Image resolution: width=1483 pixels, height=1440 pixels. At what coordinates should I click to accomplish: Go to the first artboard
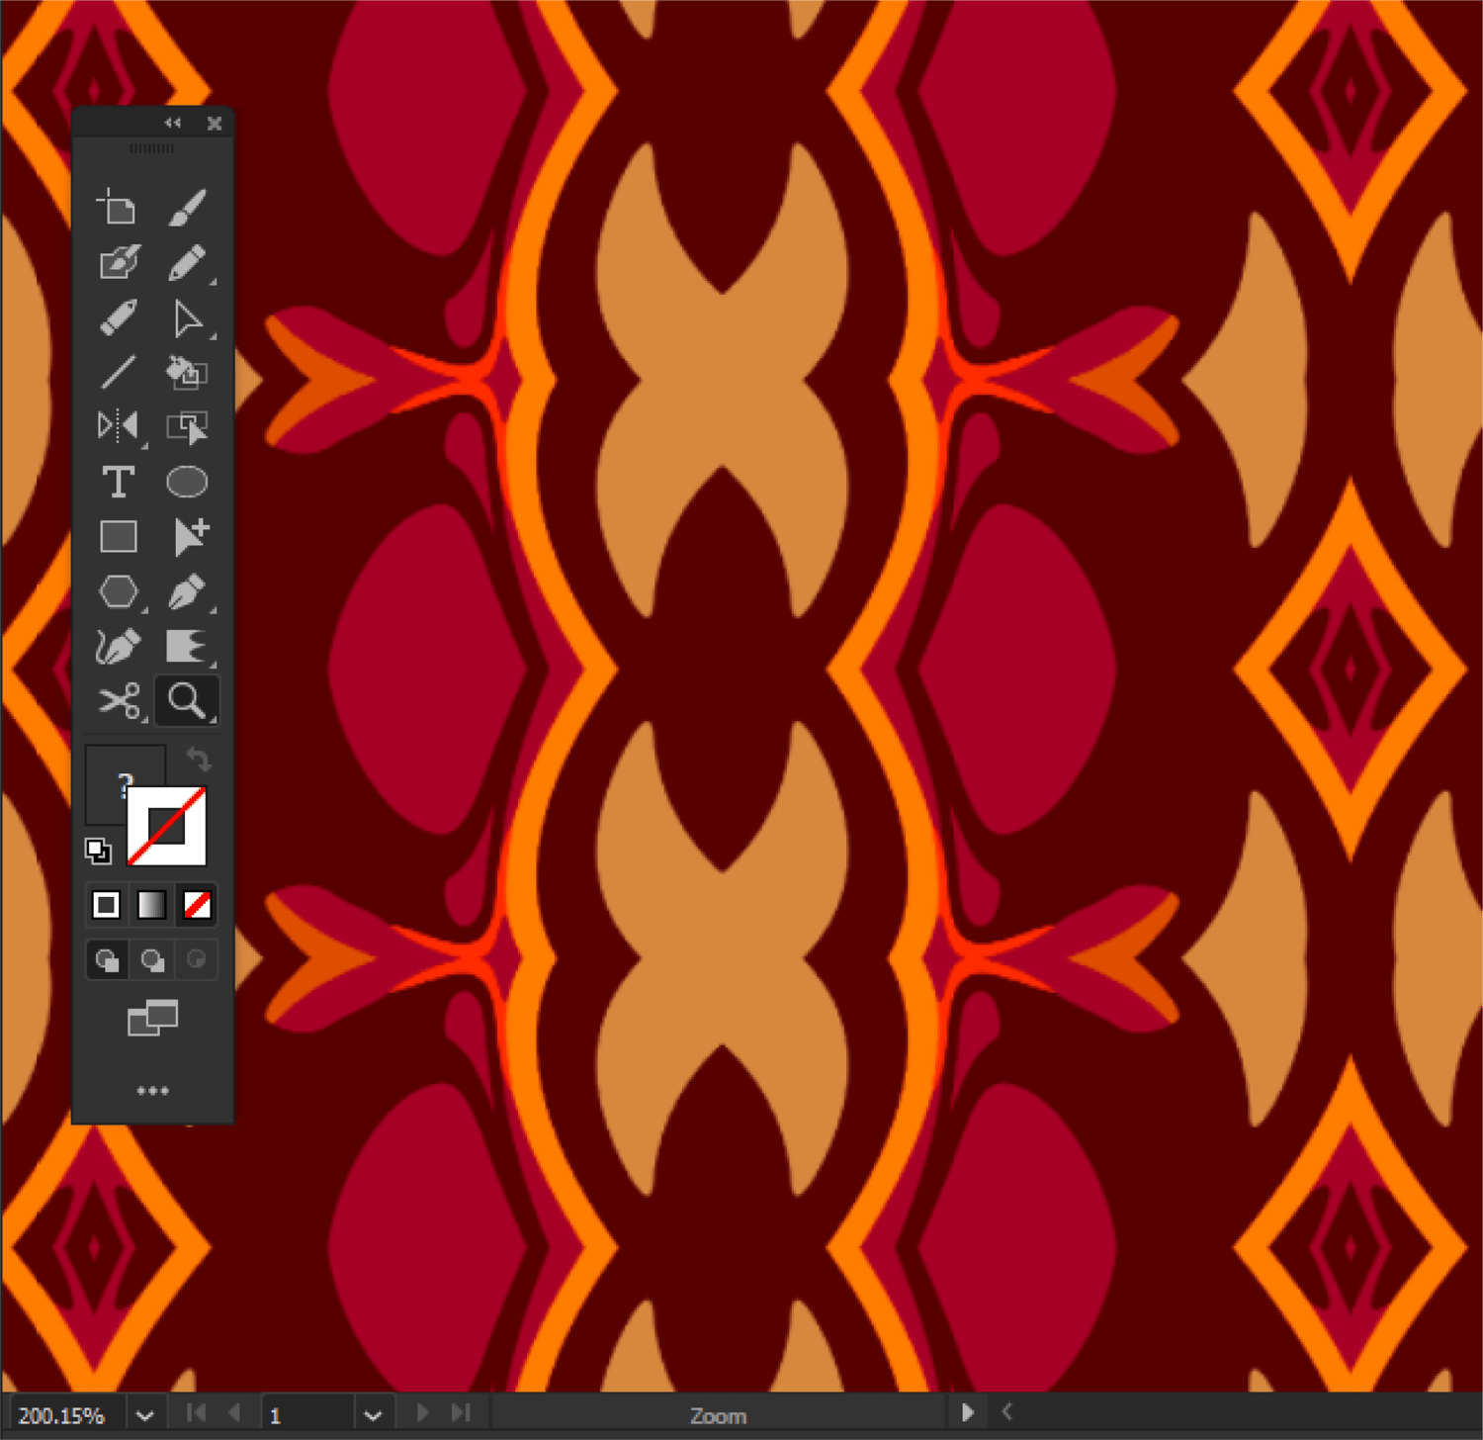(x=196, y=1413)
